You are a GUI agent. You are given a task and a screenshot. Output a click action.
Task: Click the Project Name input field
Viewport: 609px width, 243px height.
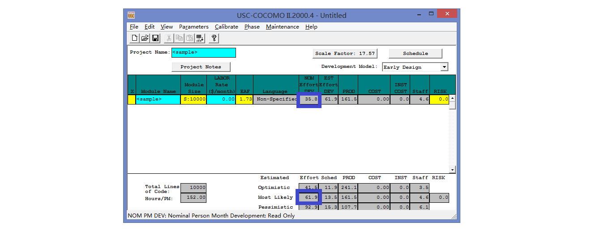pyautogui.click(x=204, y=53)
